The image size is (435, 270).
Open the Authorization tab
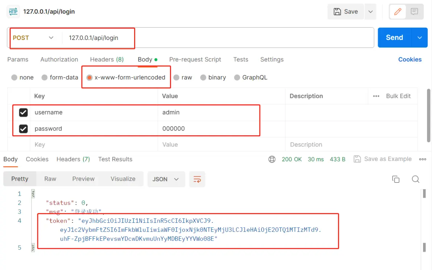[59, 60]
